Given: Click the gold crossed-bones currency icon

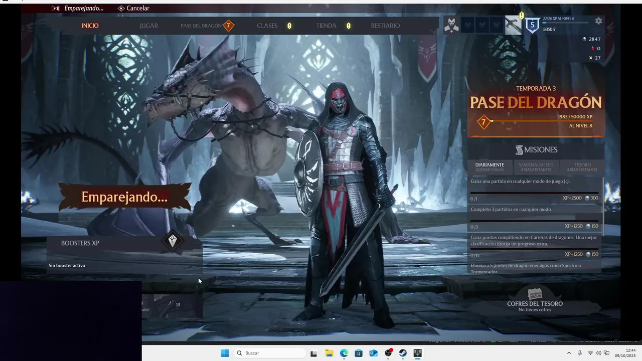Looking at the screenshot, I should pyautogui.click(x=591, y=58).
